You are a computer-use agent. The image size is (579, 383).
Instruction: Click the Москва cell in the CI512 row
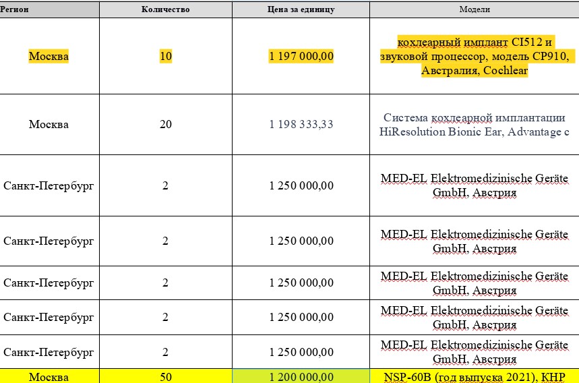click(x=49, y=56)
